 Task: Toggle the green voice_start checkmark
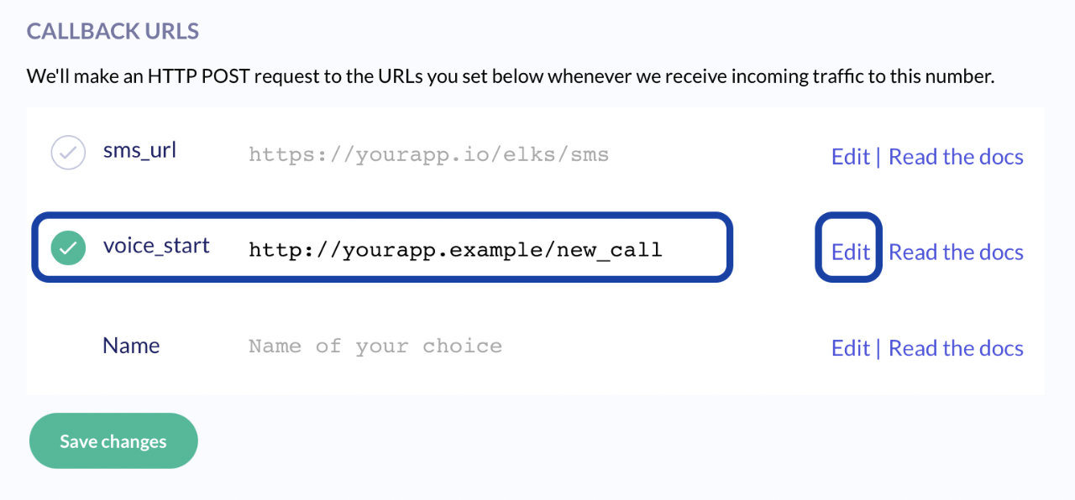[x=68, y=248]
